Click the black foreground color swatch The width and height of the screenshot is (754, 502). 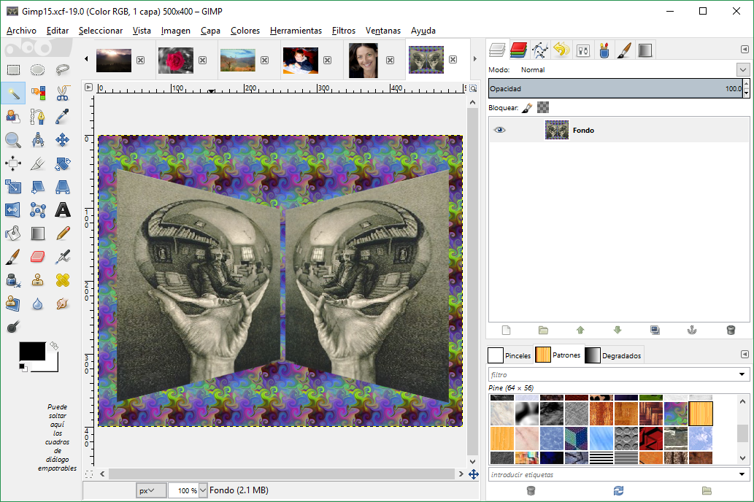coord(32,352)
